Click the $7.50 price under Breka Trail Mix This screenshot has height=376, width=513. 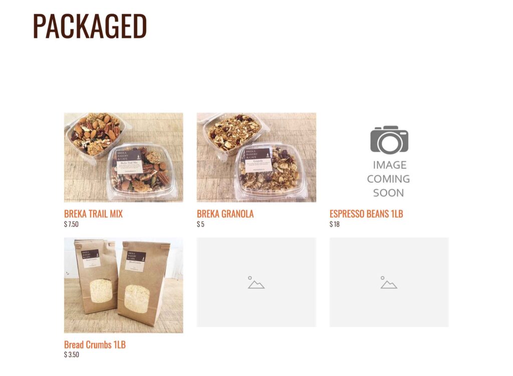(71, 225)
